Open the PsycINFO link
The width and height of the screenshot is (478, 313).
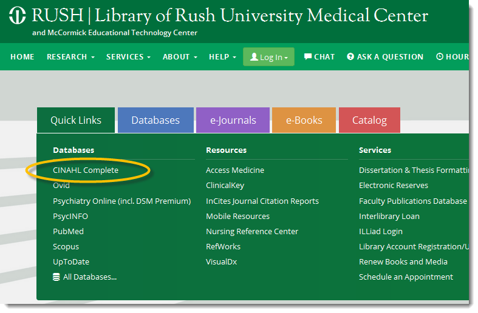[70, 217]
